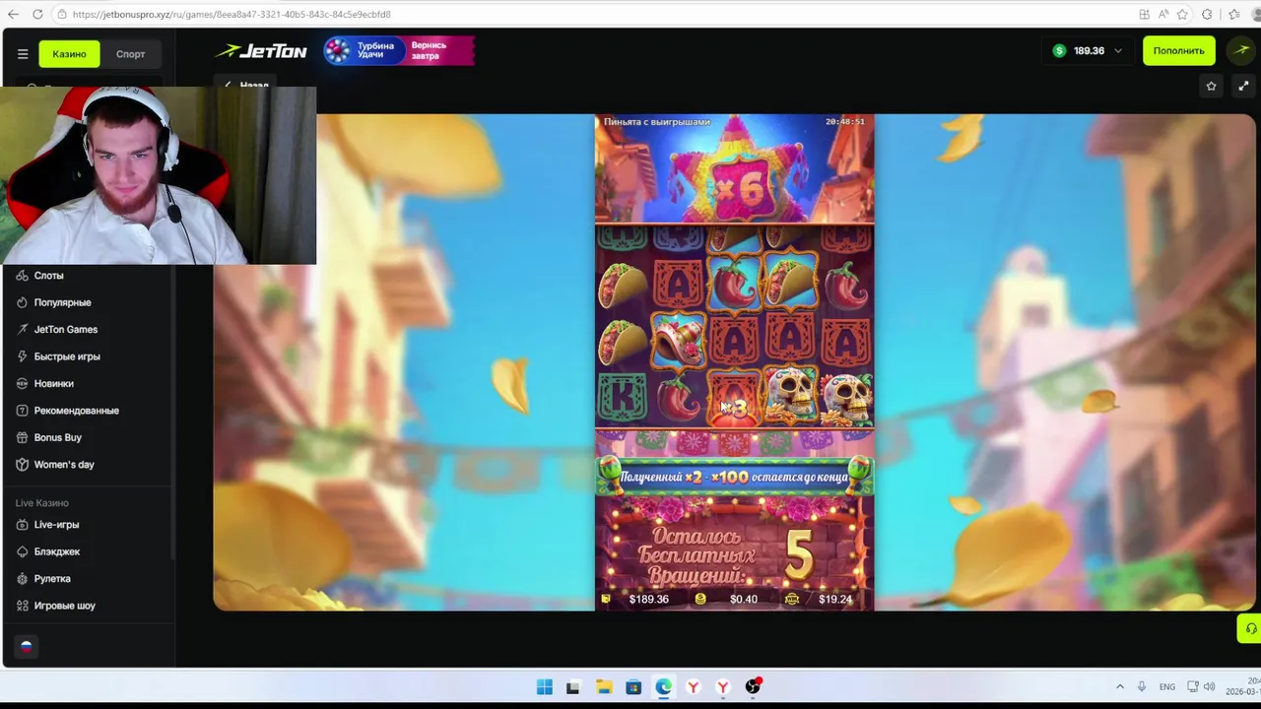The width and height of the screenshot is (1261, 709).
Task: Click the browser Back arrow
Action: [x=13, y=15]
